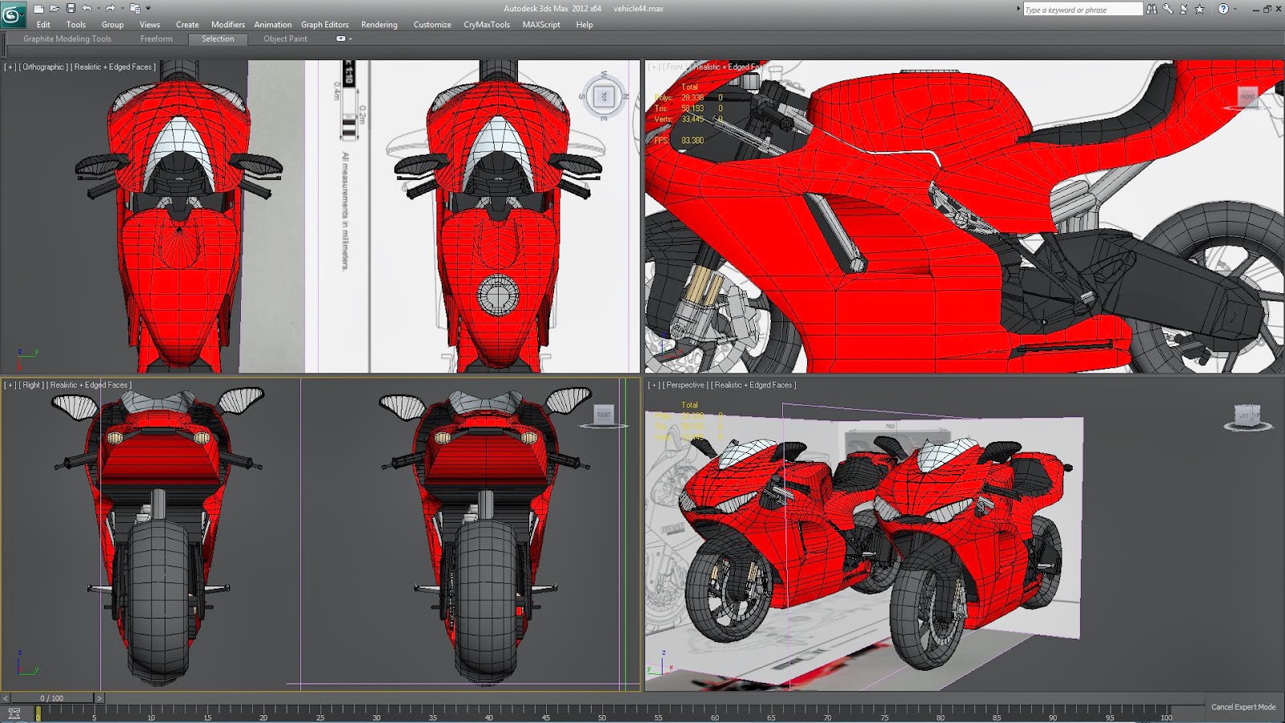Viewport: 1285px width, 723px height.
Task: Click the ViewCube in the Perspective viewport
Action: [1247, 415]
